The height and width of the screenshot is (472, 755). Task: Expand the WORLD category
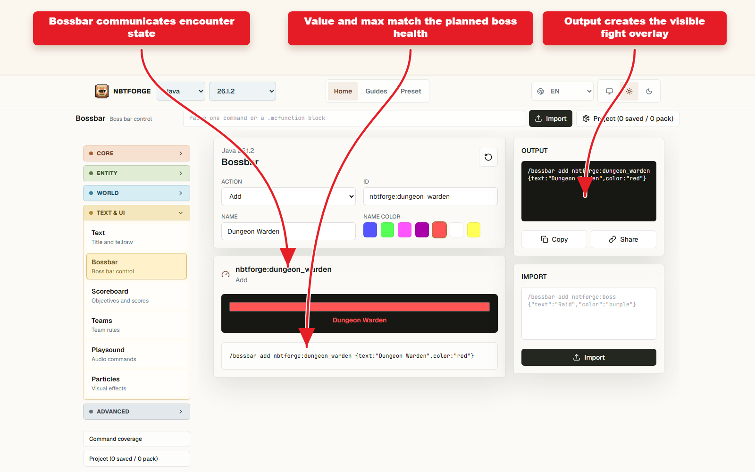pyautogui.click(x=136, y=193)
